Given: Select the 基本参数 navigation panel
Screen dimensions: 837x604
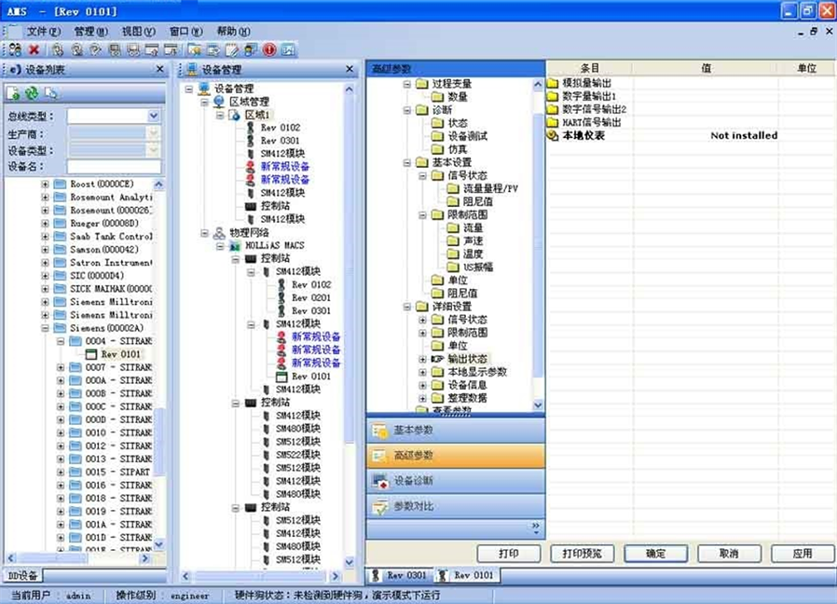Looking at the screenshot, I should tap(455, 431).
